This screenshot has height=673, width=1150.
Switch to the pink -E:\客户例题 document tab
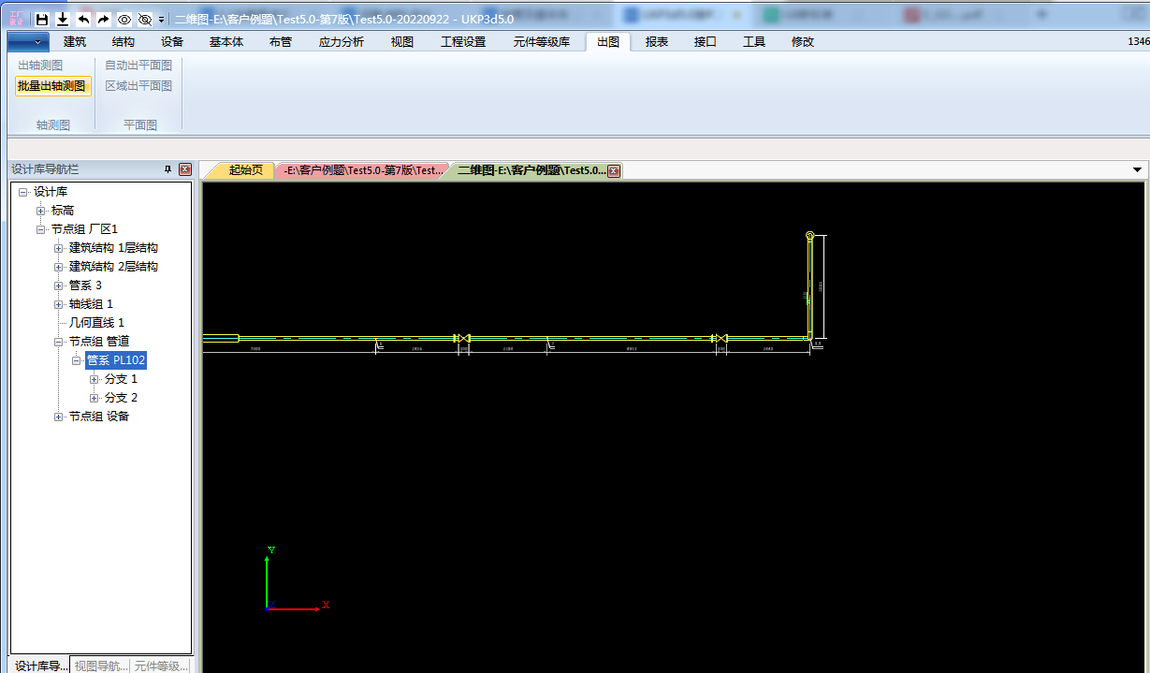pos(363,170)
